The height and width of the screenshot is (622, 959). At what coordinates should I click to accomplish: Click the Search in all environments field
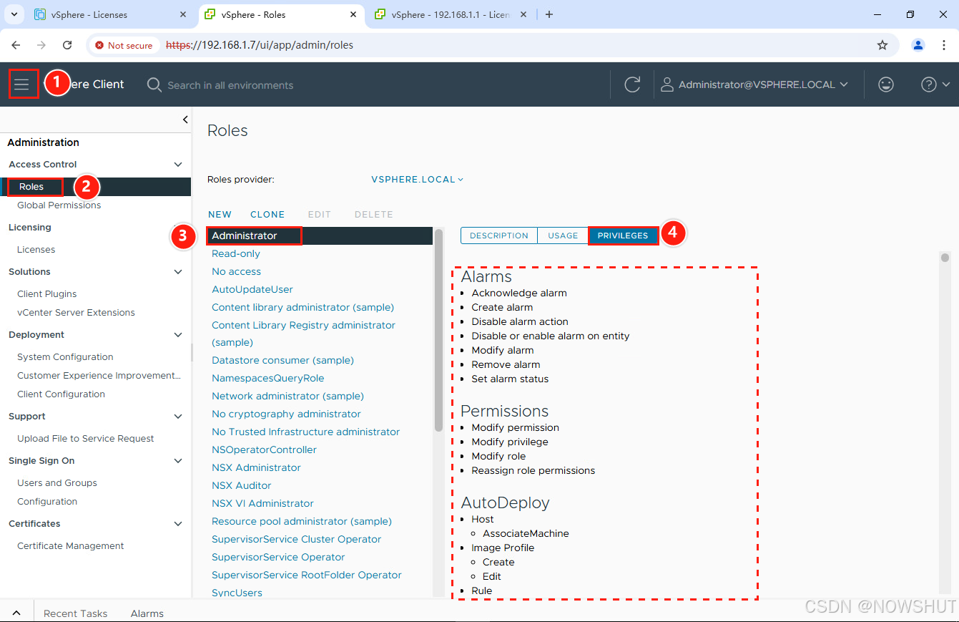(230, 85)
